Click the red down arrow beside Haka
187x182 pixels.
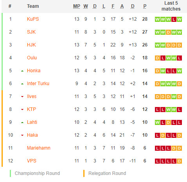[x=22, y=135]
